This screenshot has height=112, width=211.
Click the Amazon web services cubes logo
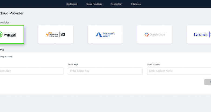coord(49,34)
